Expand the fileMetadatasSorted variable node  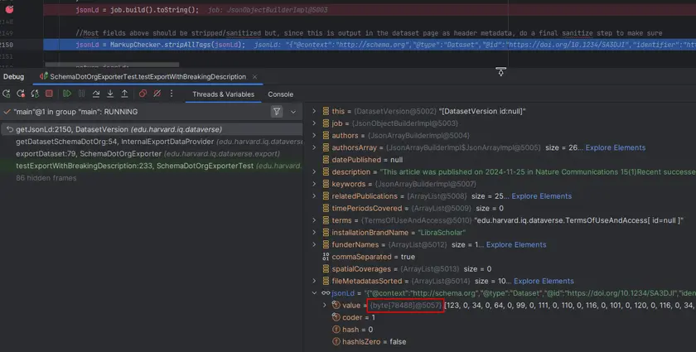pyautogui.click(x=314, y=281)
